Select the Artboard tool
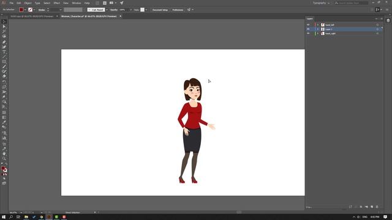 [x=4, y=144]
